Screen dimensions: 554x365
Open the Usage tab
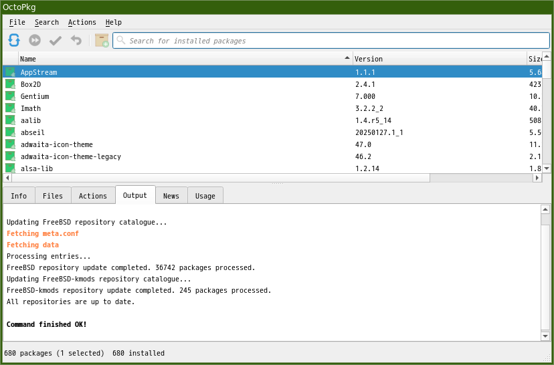205,196
